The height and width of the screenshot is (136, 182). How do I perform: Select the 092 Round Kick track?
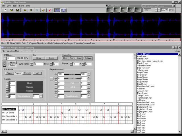(9, 109)
